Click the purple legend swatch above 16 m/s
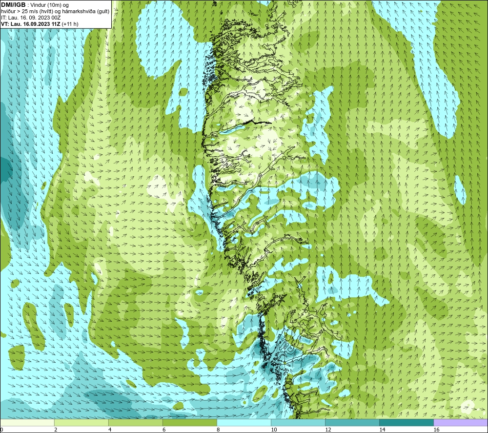Screen dimensions: 488x433 [461, 423]
